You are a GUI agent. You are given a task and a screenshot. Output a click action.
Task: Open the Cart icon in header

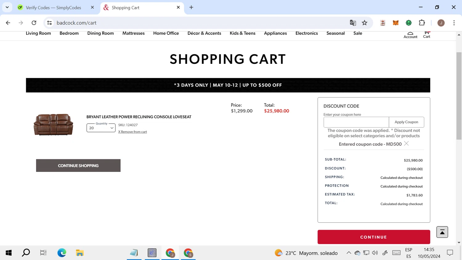coord(427,35)
